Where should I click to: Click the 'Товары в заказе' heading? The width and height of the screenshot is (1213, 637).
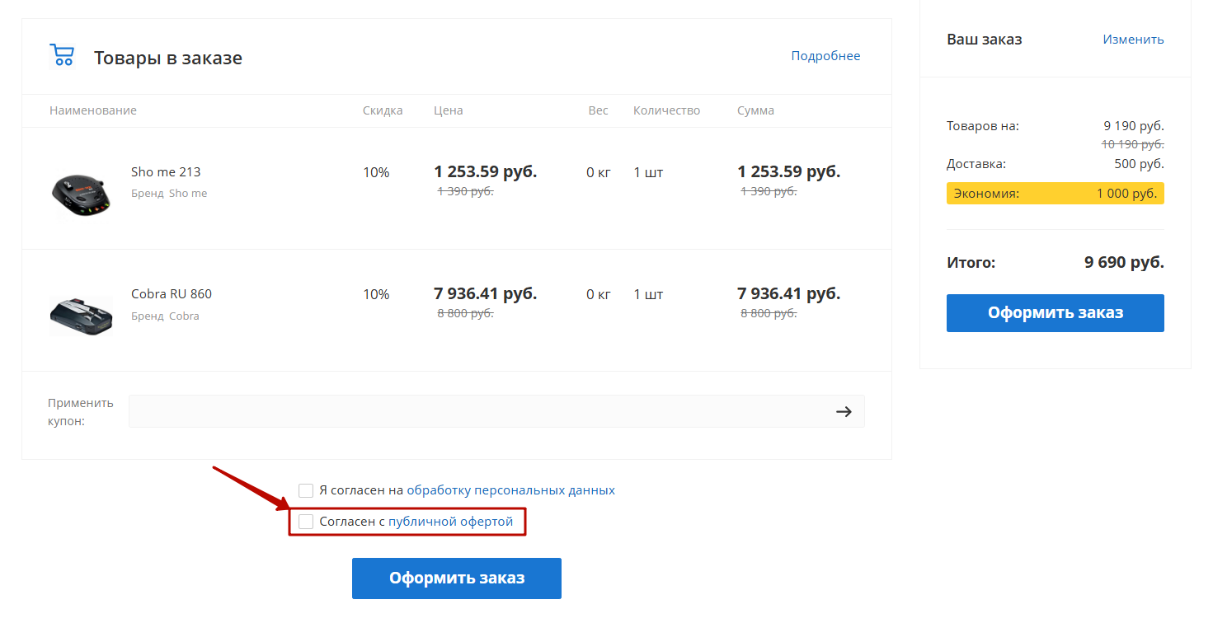click(x=168, y=59)
